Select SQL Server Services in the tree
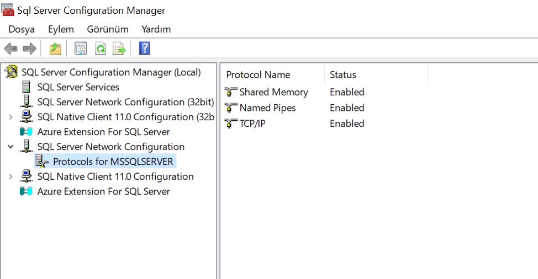 click(78, 87)
